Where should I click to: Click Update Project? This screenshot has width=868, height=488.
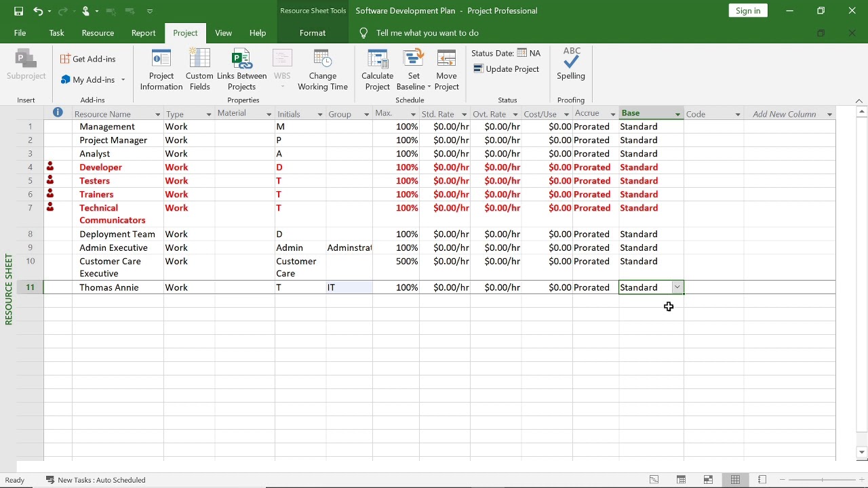point(507,69)
